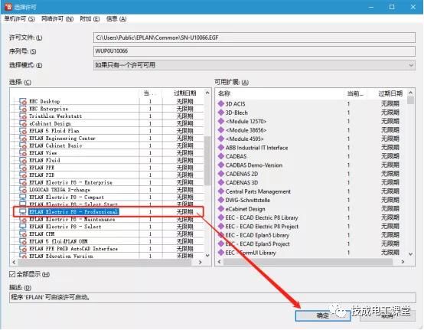The width and height of the screenshot is (424, 330).
Task: Click the extensions list horizontal scrollbar
Action: pyautogui.click(x=308, y=262)
